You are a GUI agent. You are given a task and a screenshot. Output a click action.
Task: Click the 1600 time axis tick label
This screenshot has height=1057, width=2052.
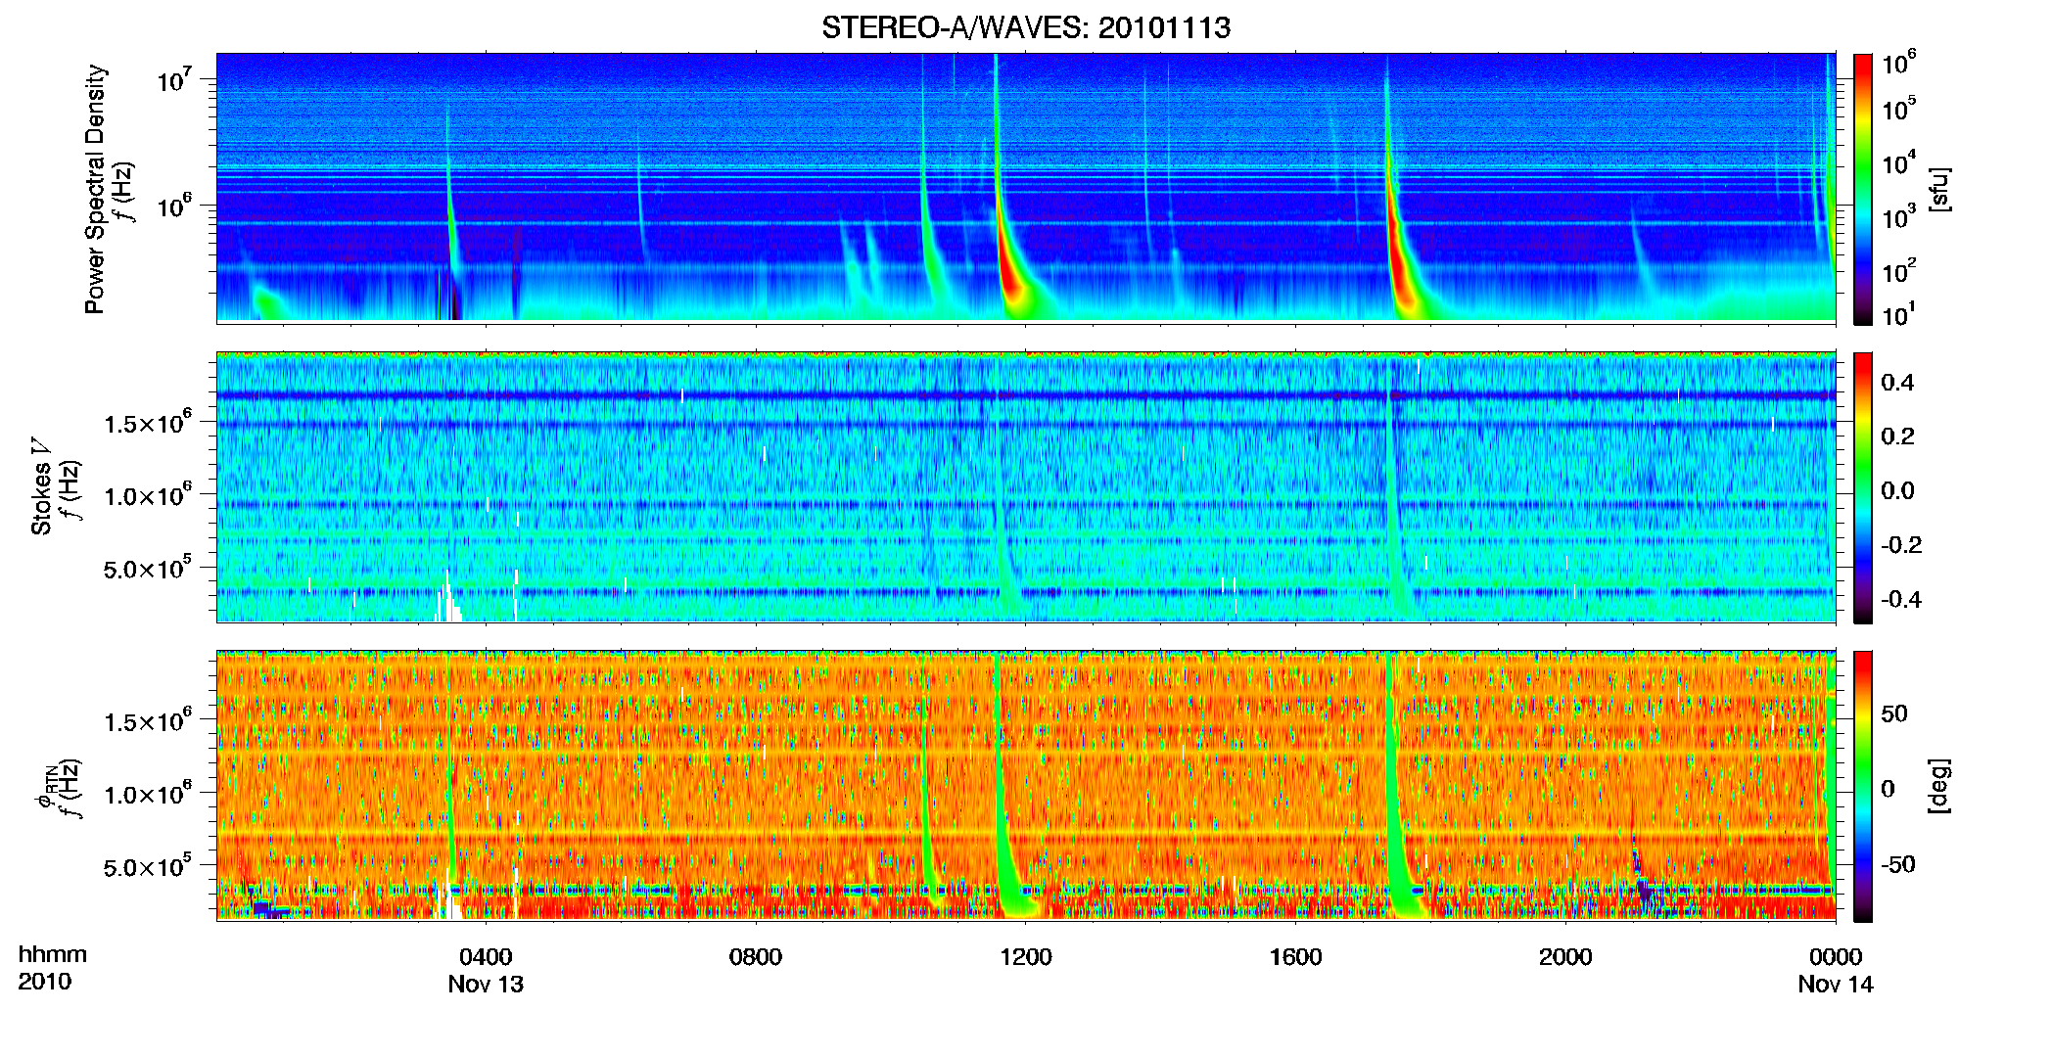coord(1296,957)
